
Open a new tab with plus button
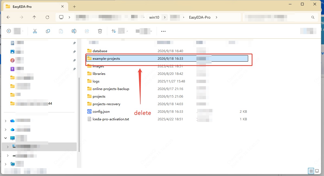(74, 6)
